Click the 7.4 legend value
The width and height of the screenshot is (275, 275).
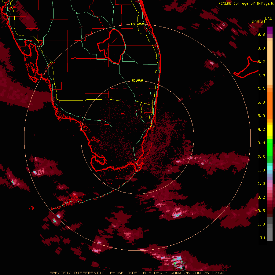(261, 75)
